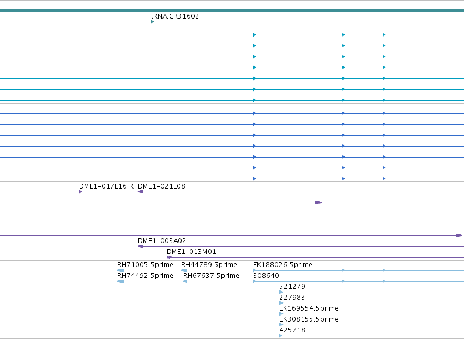Click the purple arrowhead at the far right edge
The height and width of the screenshot is (339, 464).
pos(459,235)
